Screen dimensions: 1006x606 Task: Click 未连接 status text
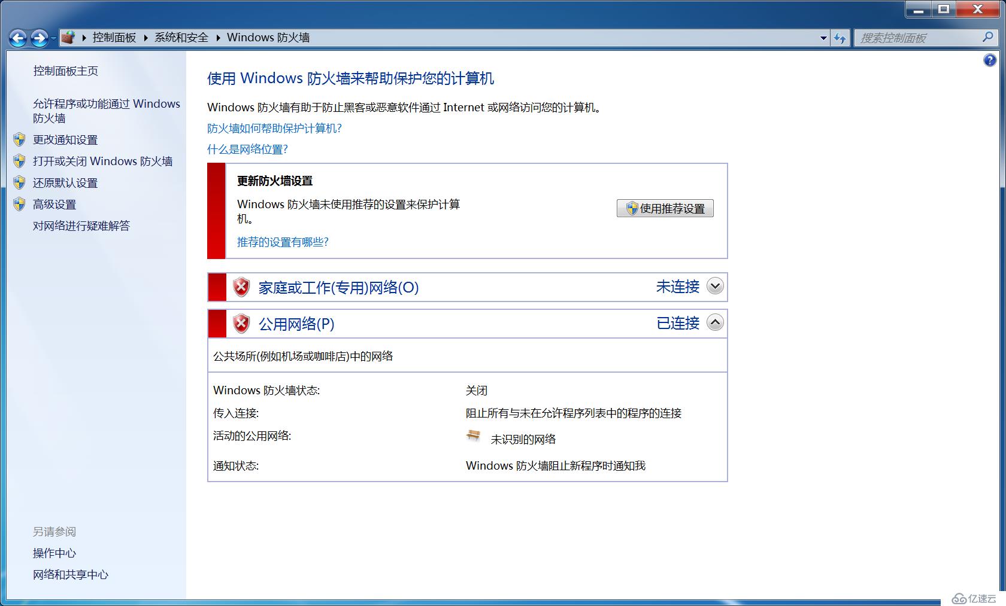coord(678,287)
